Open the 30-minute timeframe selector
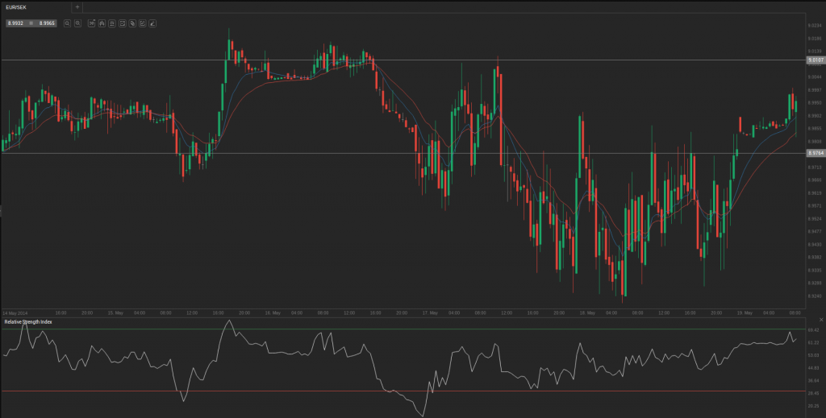Viewport: 826px width, 418px height. (x=91, y=23)
